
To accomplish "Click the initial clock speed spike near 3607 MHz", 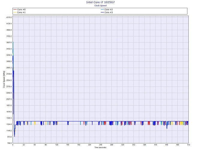I will (x=13, y=42).
